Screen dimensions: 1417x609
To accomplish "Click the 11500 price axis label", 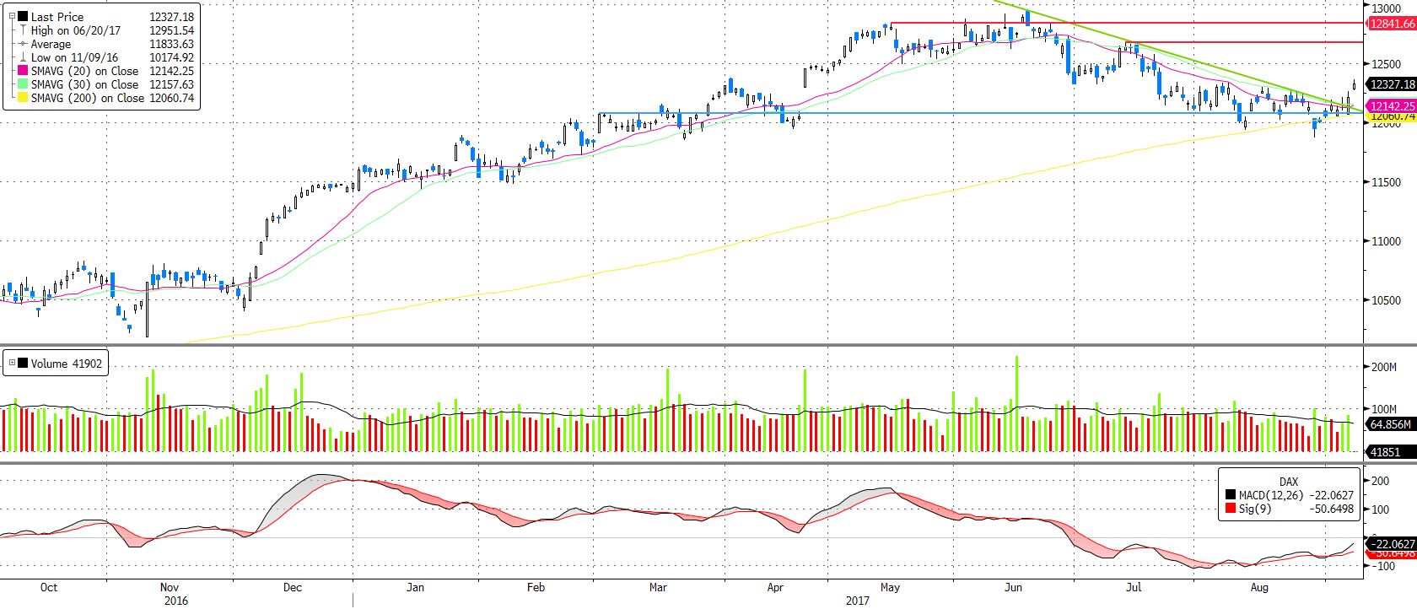I will click(1387, 182).
